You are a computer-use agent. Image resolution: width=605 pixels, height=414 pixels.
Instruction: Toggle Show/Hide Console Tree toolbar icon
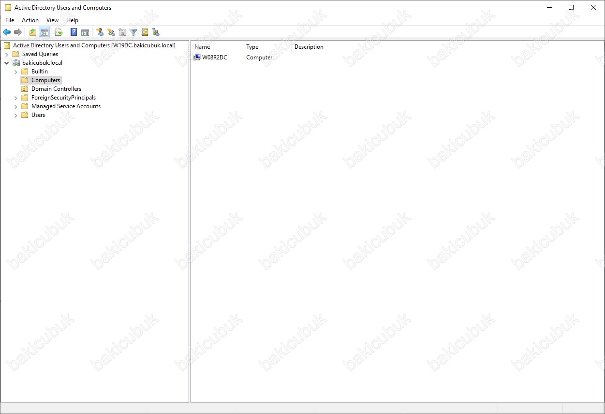(44, 32)
